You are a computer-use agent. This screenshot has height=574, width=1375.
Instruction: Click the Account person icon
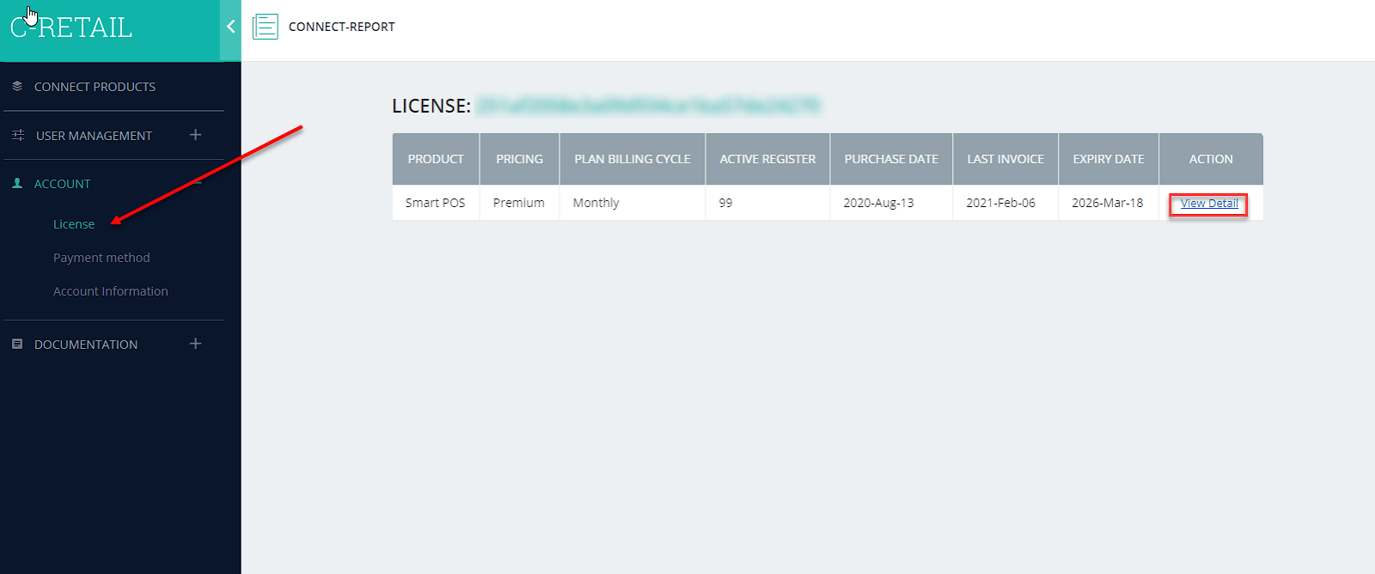pos(17,184)
